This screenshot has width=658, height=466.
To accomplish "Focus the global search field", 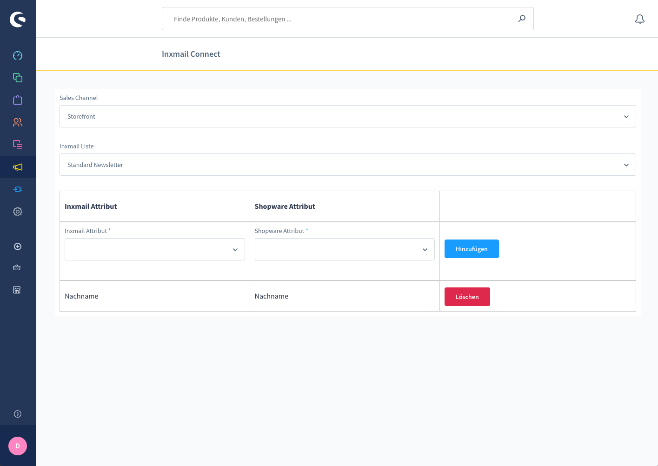I will 348,19.
